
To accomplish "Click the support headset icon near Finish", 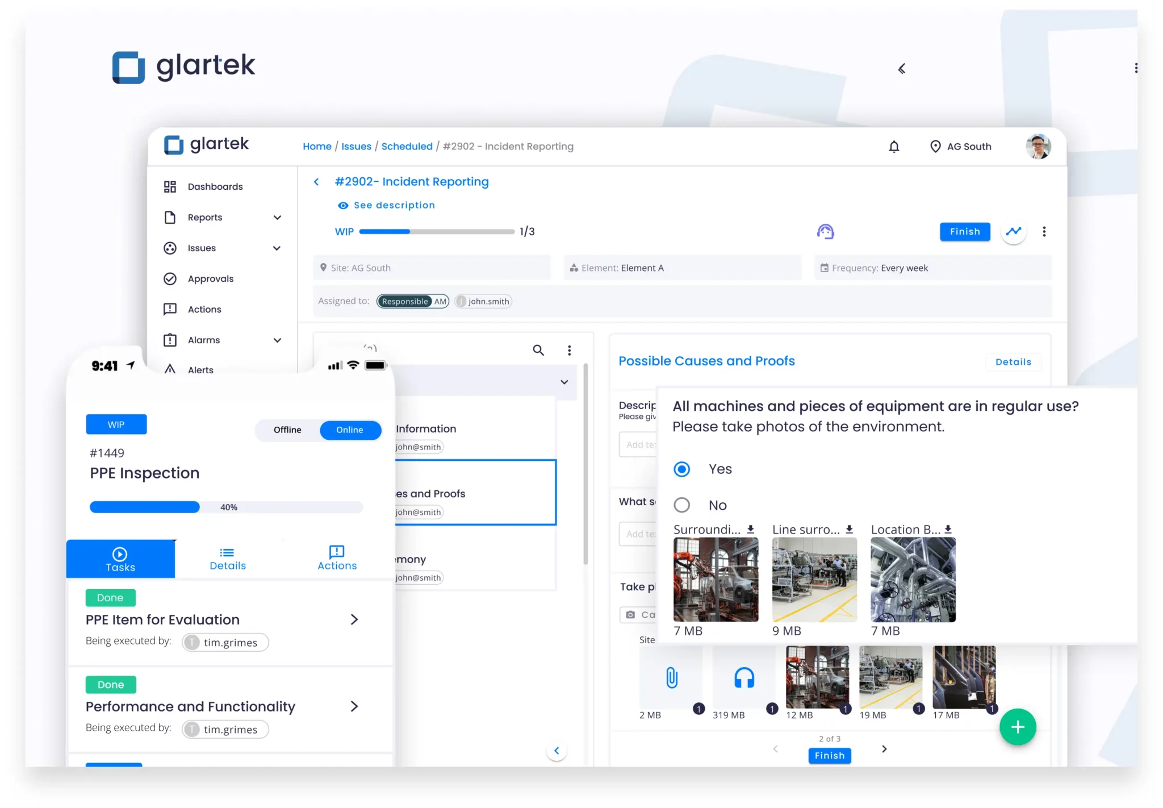I will pos(825,231).
